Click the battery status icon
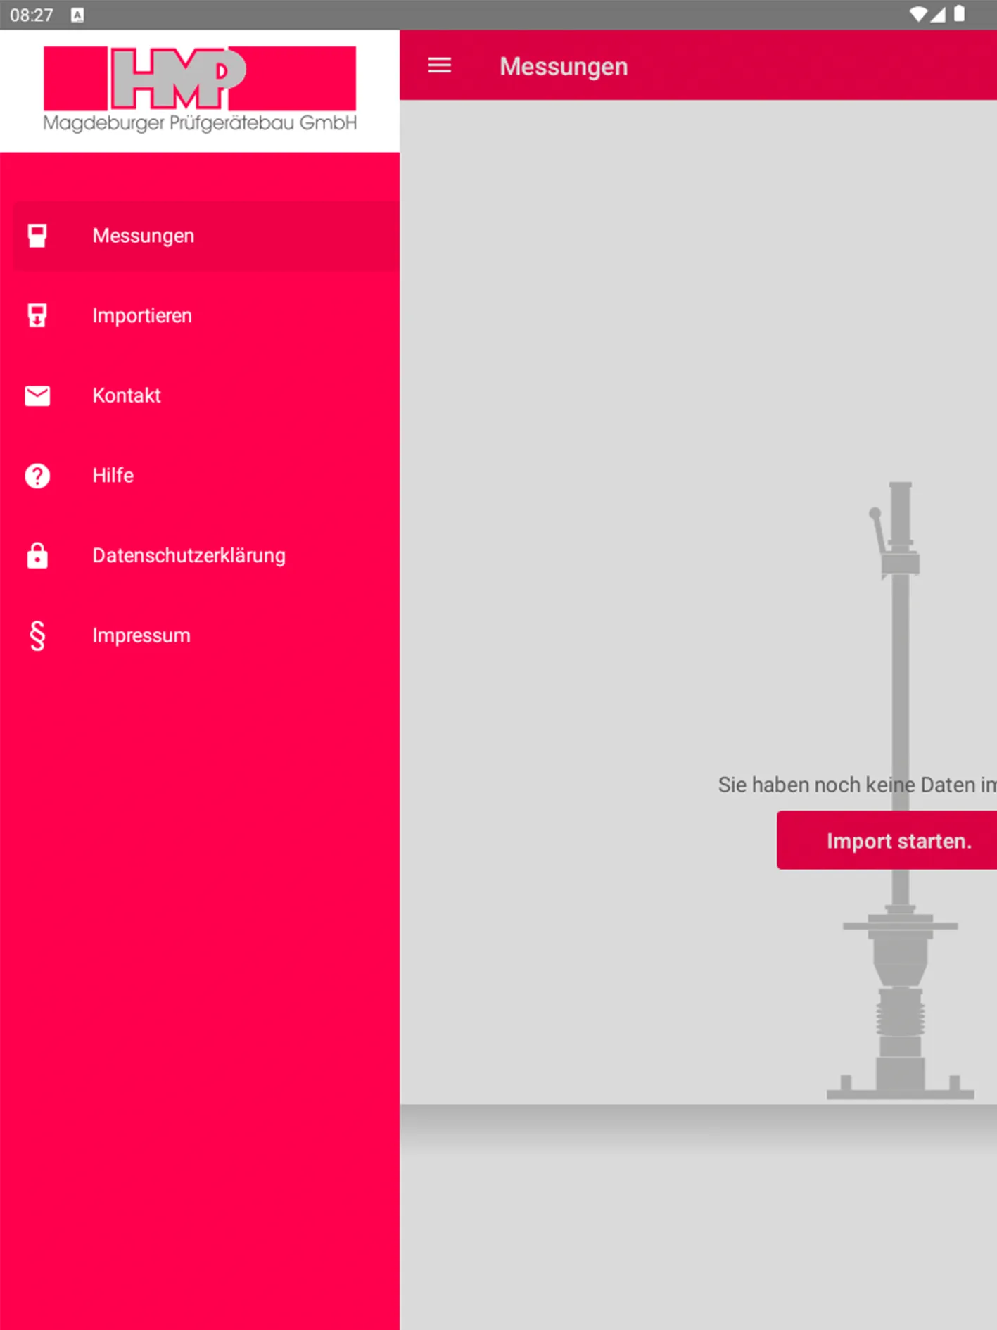The width and height of the screenshot is (997, 1330). 959,14
